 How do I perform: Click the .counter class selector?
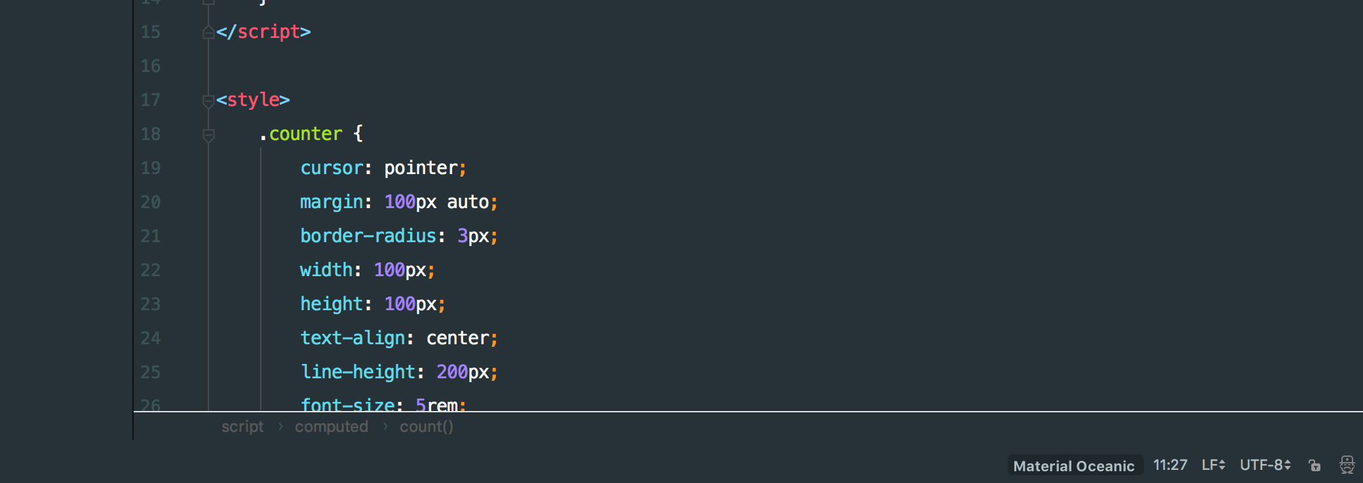tap(300, 134)
